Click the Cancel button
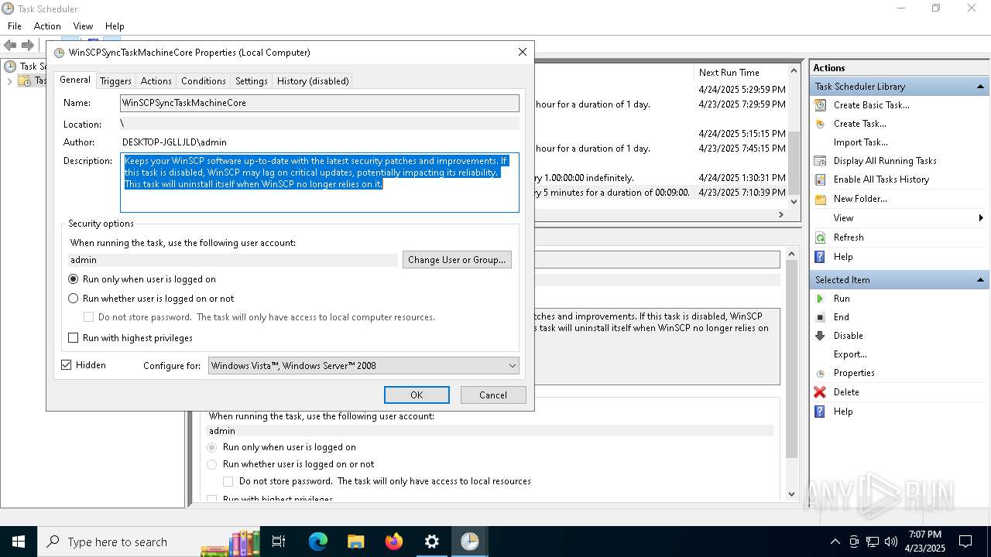 [493, 395]
